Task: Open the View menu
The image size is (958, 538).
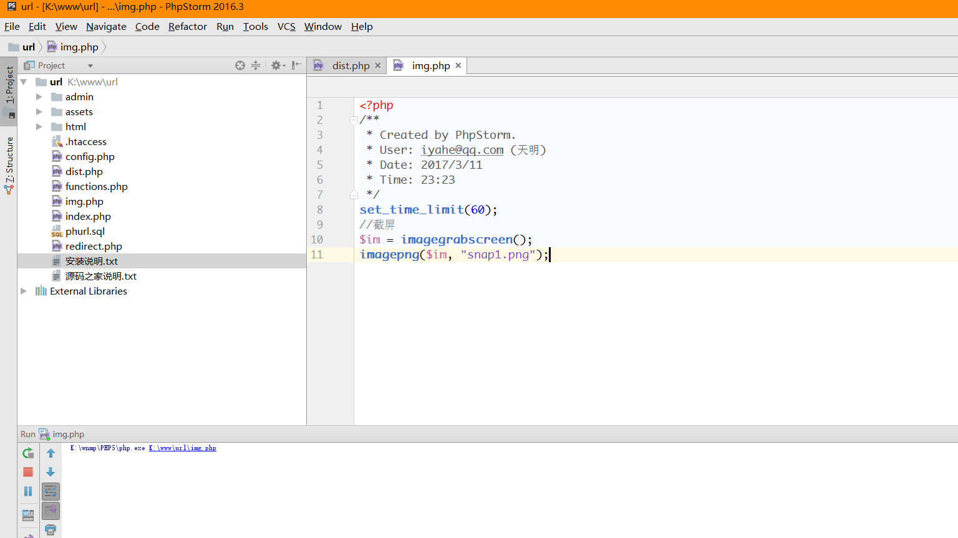Action: [66, 26]
